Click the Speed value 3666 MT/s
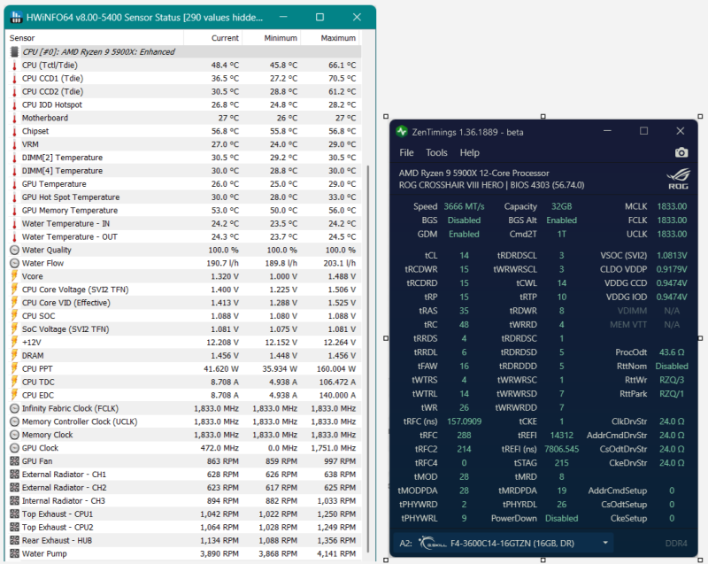This screenshot has height=564, width=708. (464, 206)
